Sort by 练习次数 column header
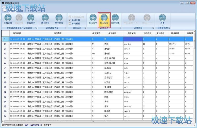Image resolution: width=197 pixels, height=128 pixels. pyautogui.click(x=149, y=33)
